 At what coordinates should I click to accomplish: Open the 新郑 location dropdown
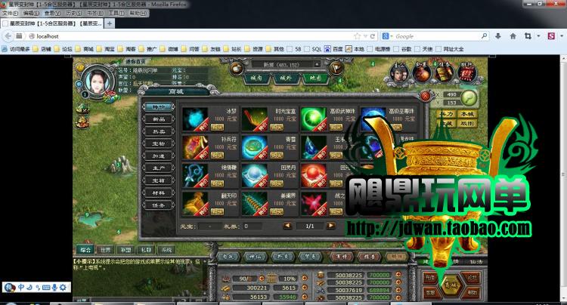[x=287, y=65]
